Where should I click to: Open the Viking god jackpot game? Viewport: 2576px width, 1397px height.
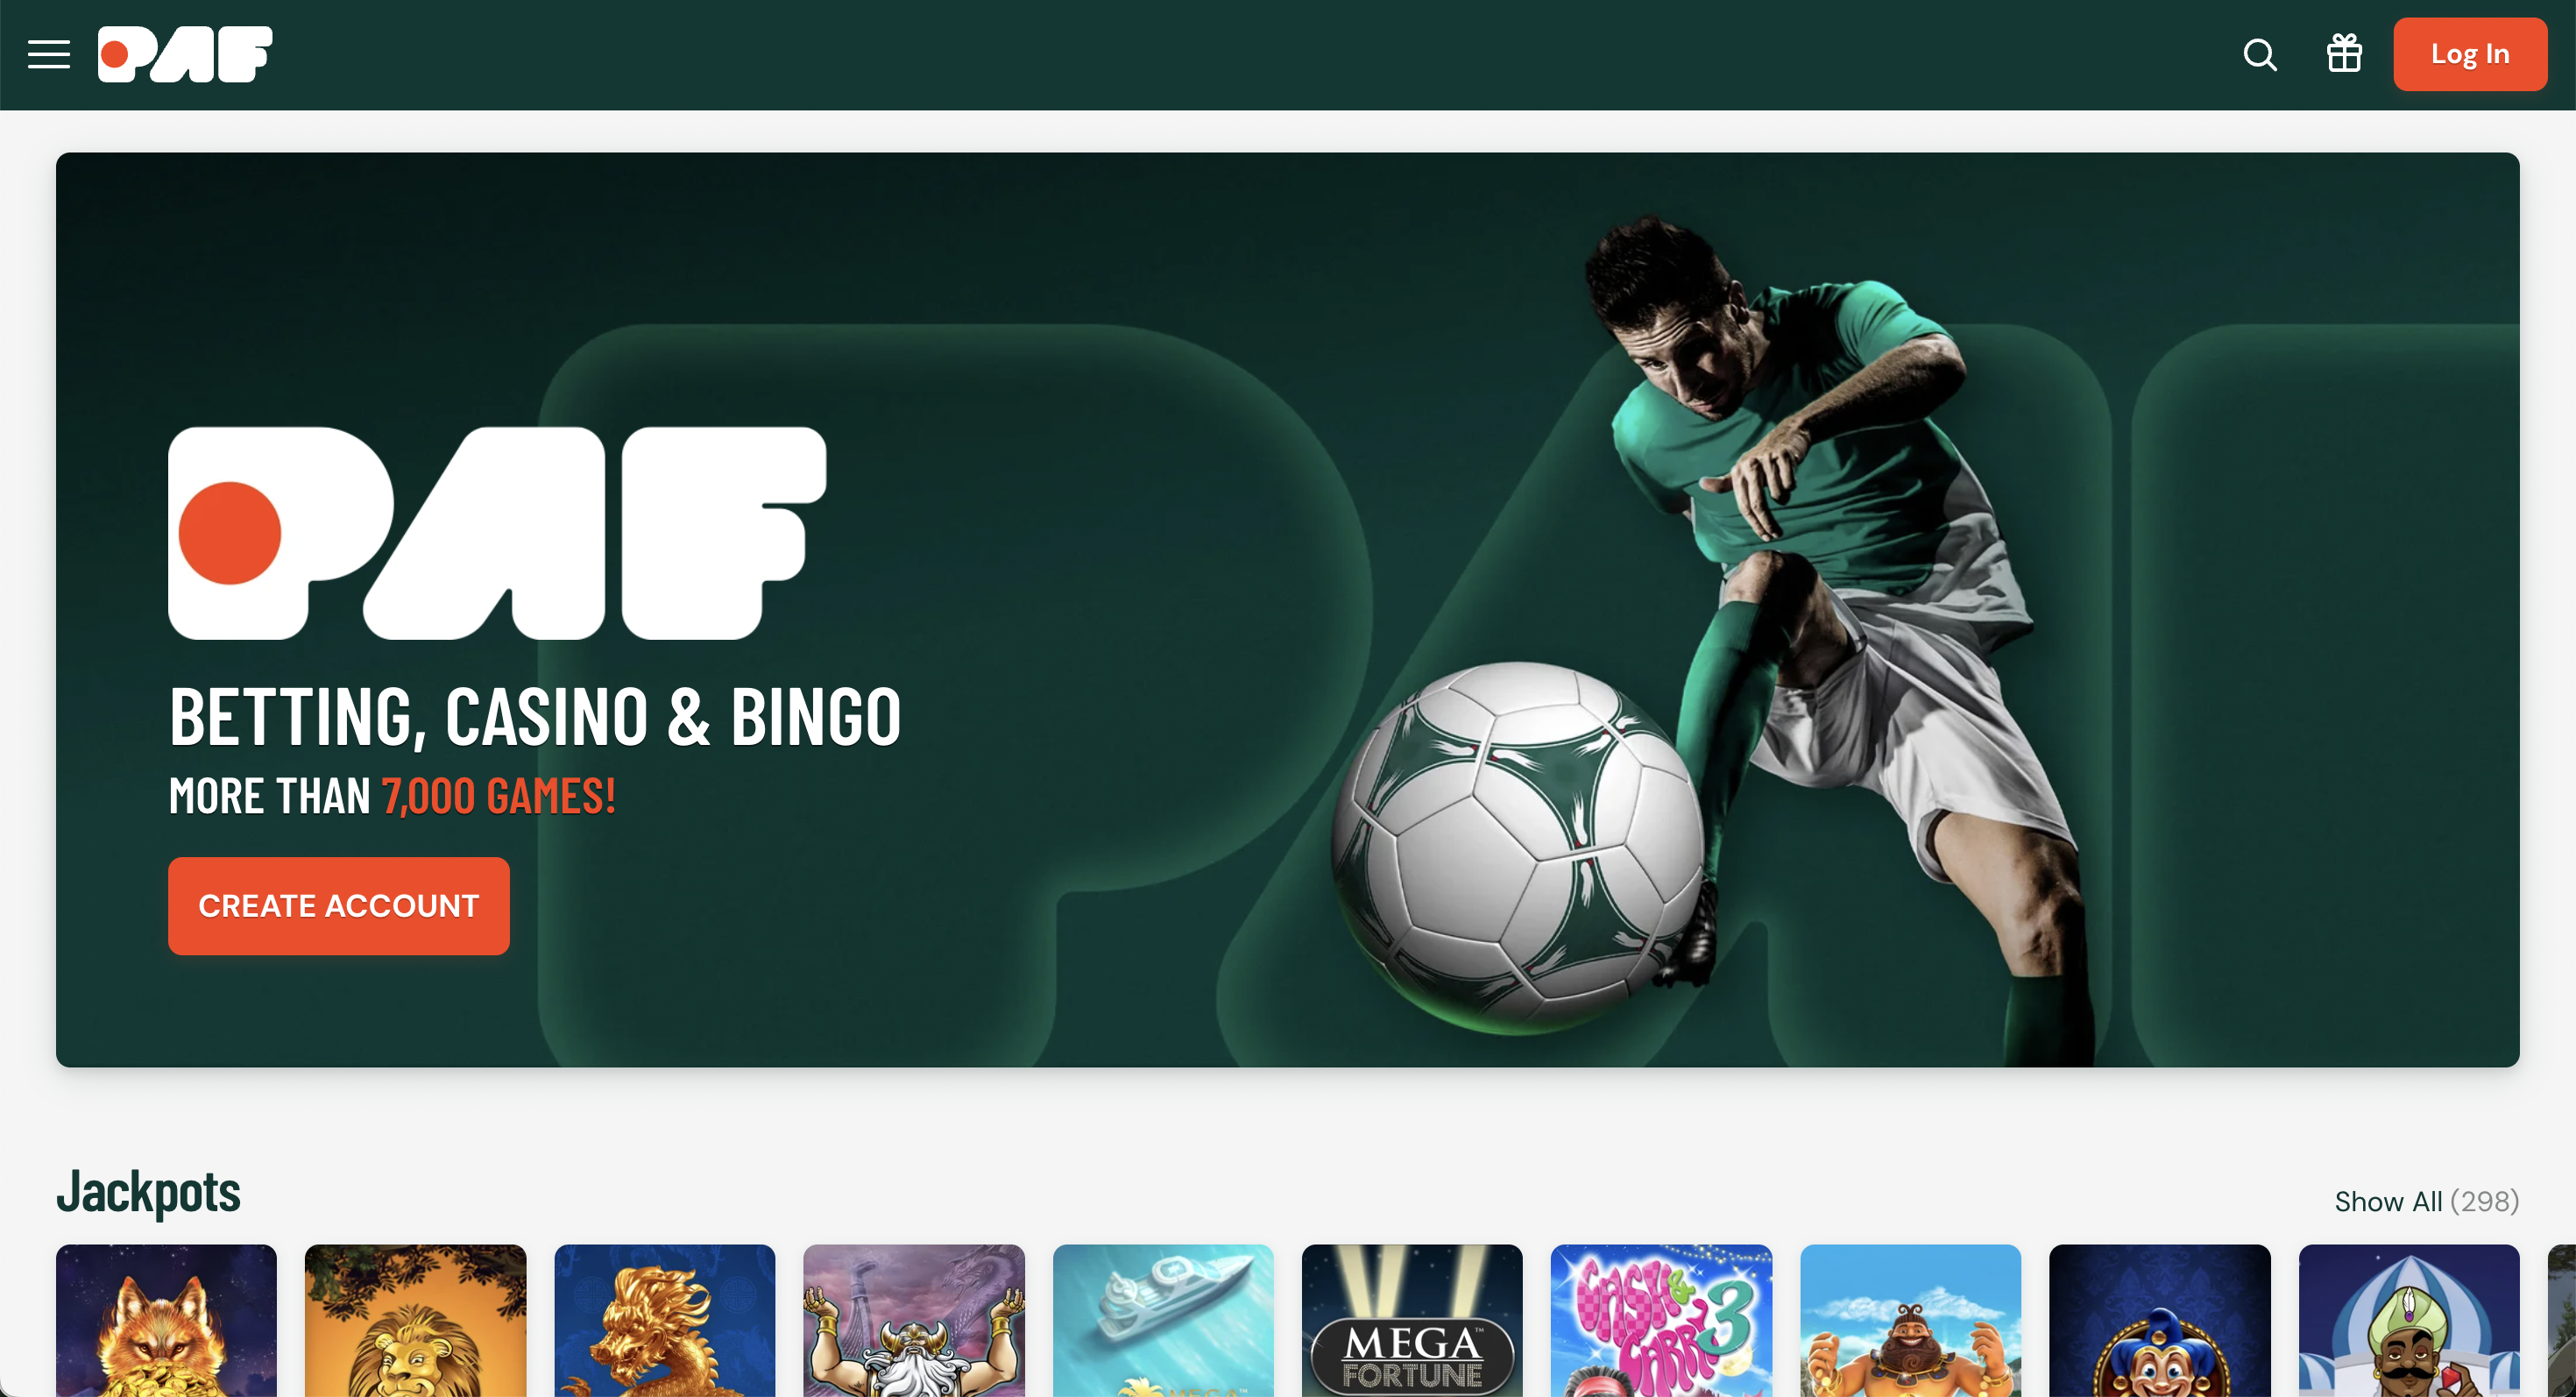tap(914, 1320)
